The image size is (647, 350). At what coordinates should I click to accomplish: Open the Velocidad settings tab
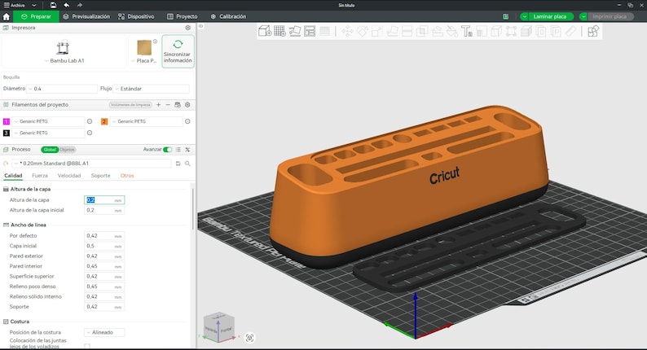(69, 176)
